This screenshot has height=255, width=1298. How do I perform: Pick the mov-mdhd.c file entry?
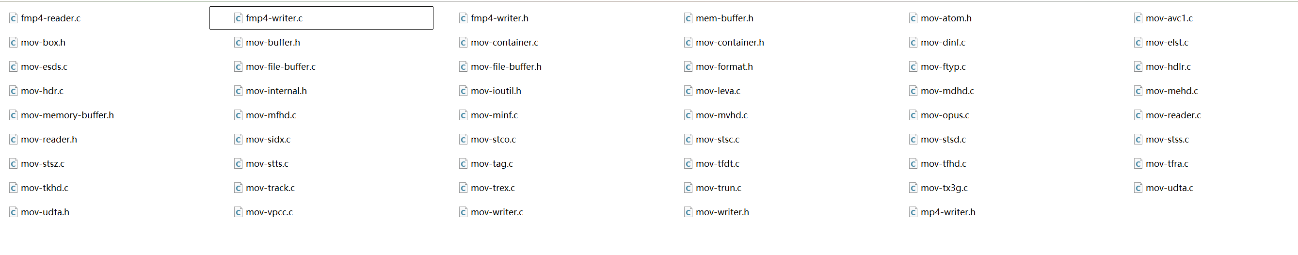(947, 91)
